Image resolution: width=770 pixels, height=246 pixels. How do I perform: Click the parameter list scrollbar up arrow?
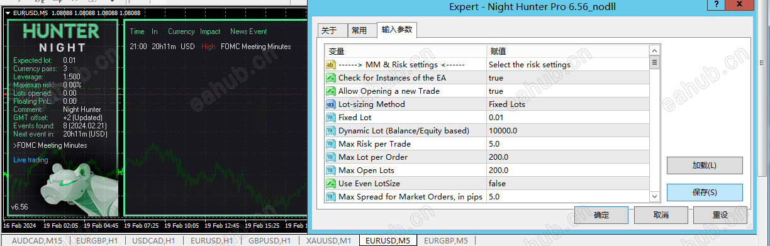(654, 50)
